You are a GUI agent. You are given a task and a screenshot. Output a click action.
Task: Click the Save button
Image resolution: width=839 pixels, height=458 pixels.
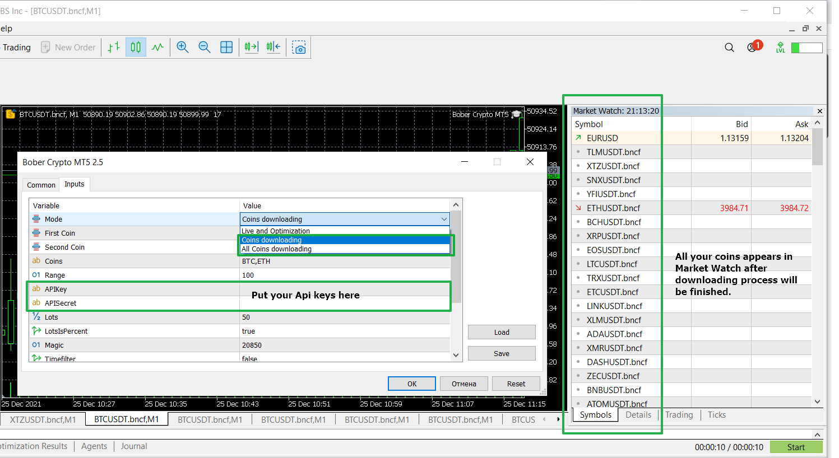click(x=502, y=353)
